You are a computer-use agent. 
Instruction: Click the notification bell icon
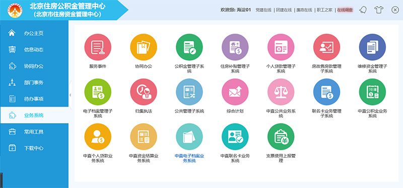click(x=363, y=10)
